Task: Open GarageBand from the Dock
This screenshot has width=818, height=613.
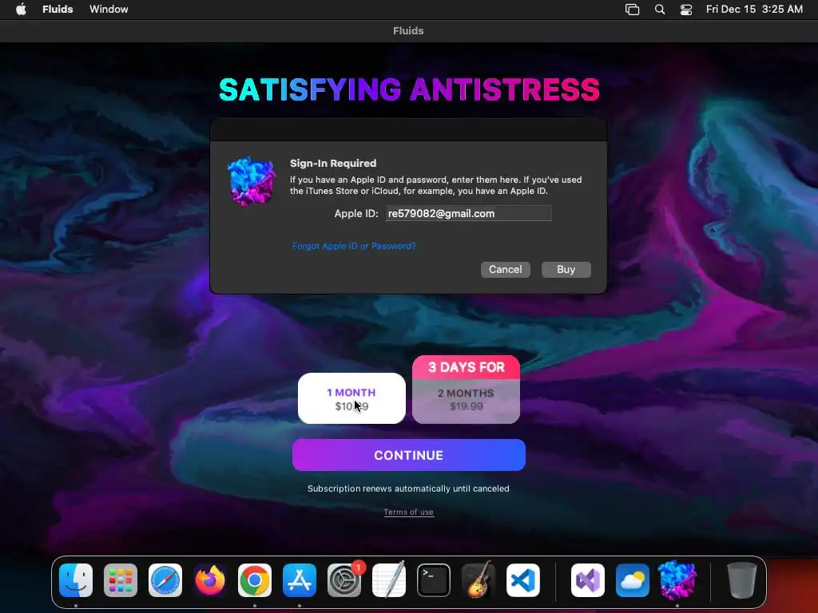Action: pyautogui.click(x=478, y=580)
